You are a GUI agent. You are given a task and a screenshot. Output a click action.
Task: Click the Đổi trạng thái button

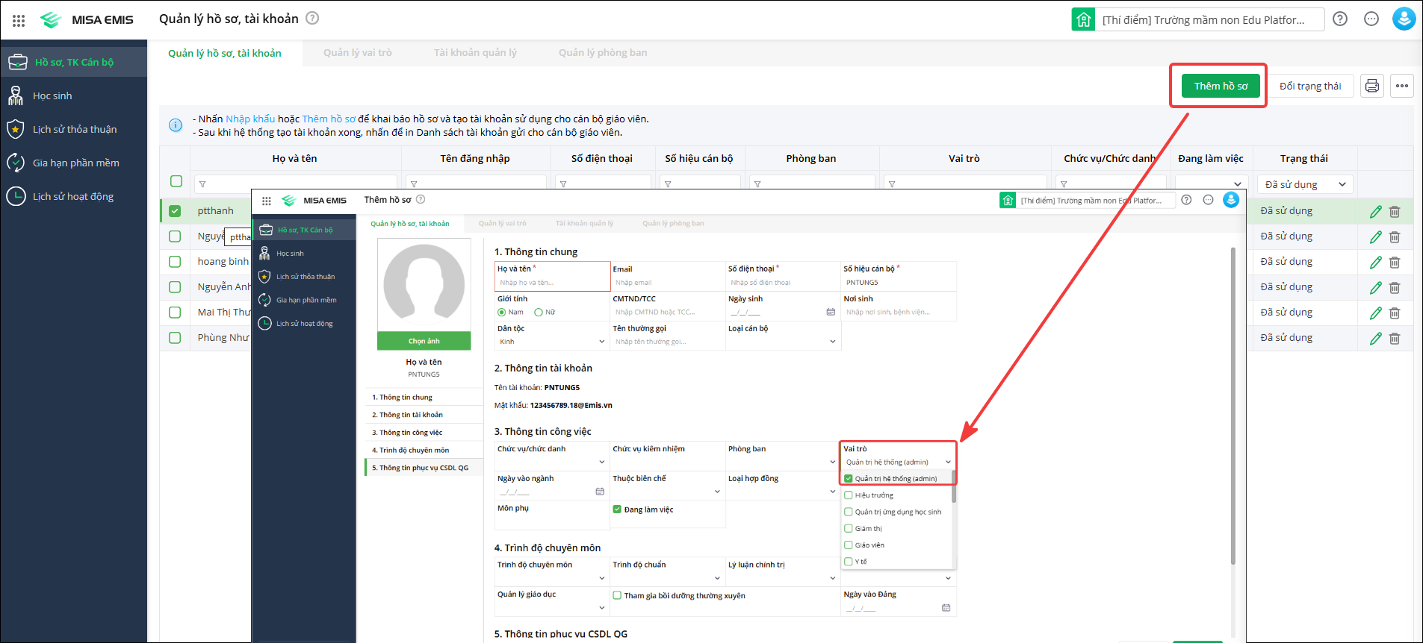[1310, 86]
